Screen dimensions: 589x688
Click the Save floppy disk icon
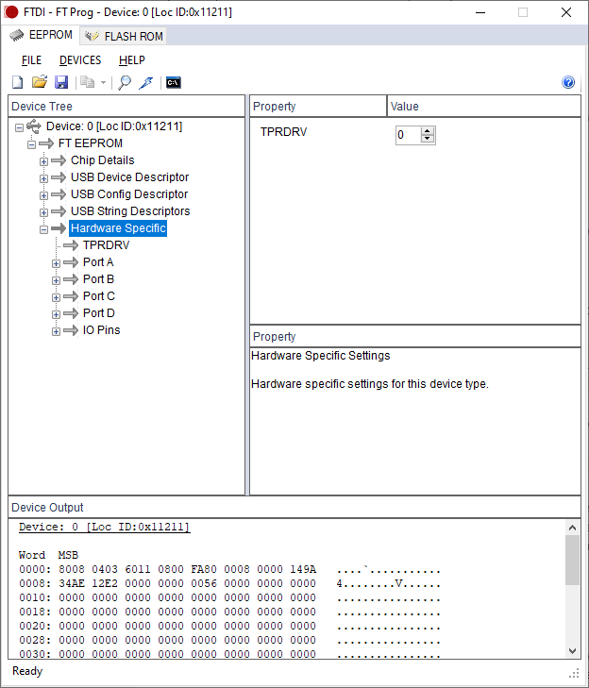[61, 83]
